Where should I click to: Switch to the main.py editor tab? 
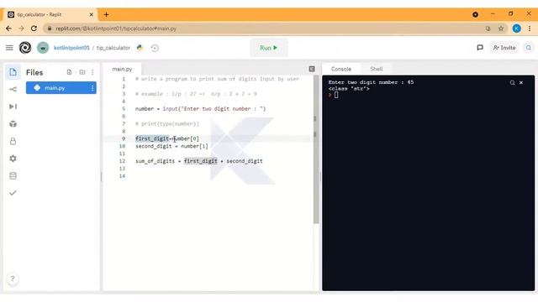click(122, 69)
